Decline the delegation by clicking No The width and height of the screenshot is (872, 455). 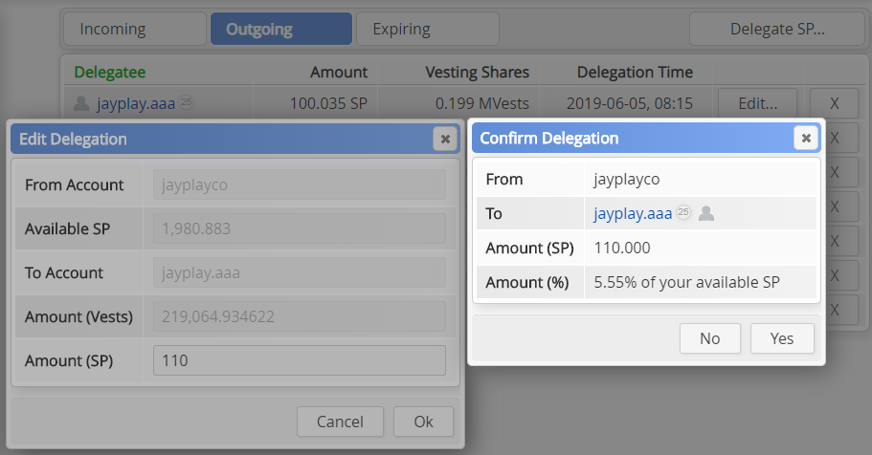point(710,338)
